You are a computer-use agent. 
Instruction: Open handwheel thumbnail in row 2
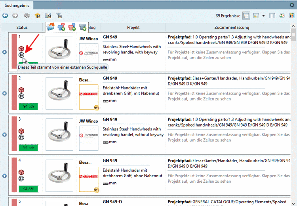[59, 93]
